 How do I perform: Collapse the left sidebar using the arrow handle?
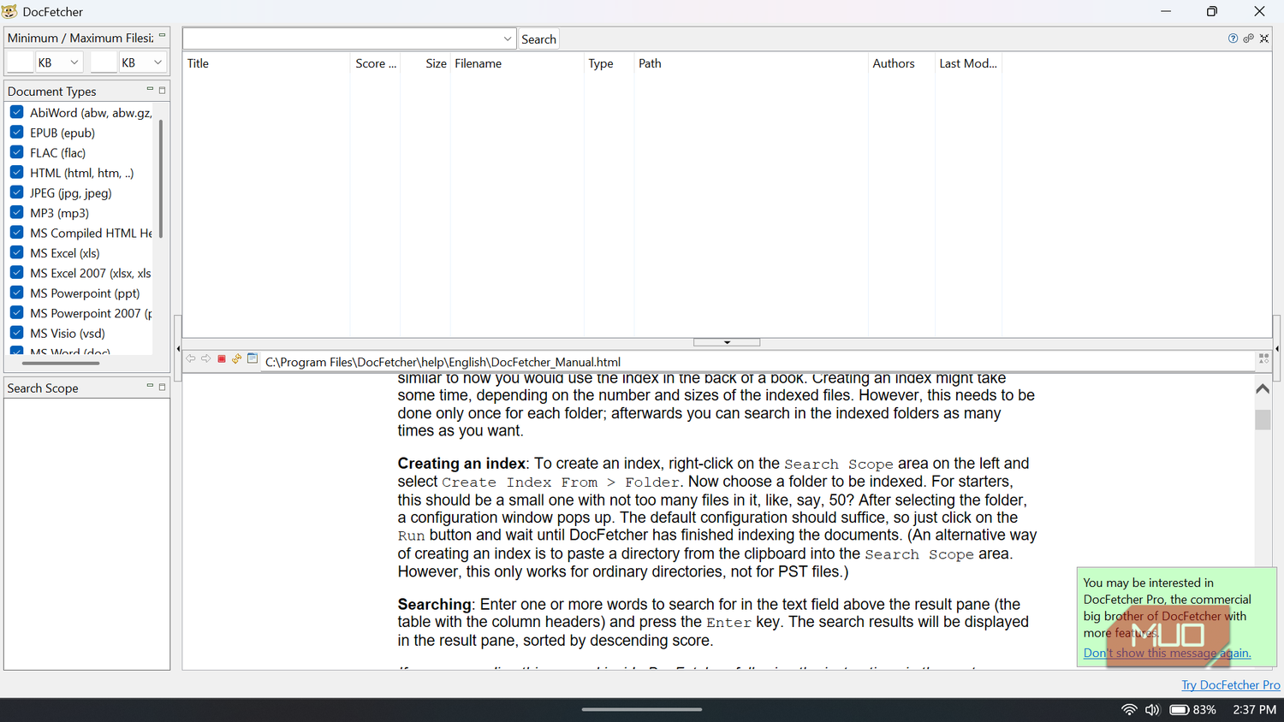178,349
